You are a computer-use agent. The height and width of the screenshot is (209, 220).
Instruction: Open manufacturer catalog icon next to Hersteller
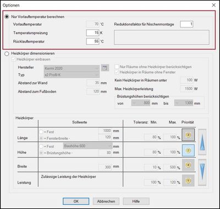point(105,68)
